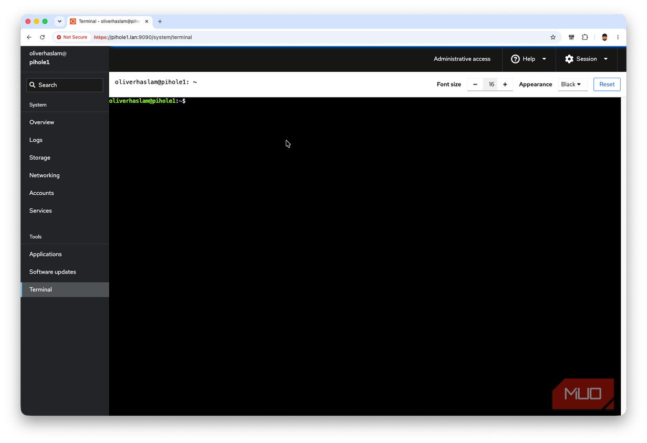Open the browser extensions puzzle icon
The width and height of the screenshot is (647, 443).
coord(585,37)
